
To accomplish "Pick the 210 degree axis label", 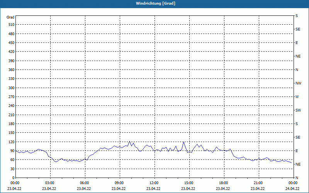I will [x=12, y=115].
